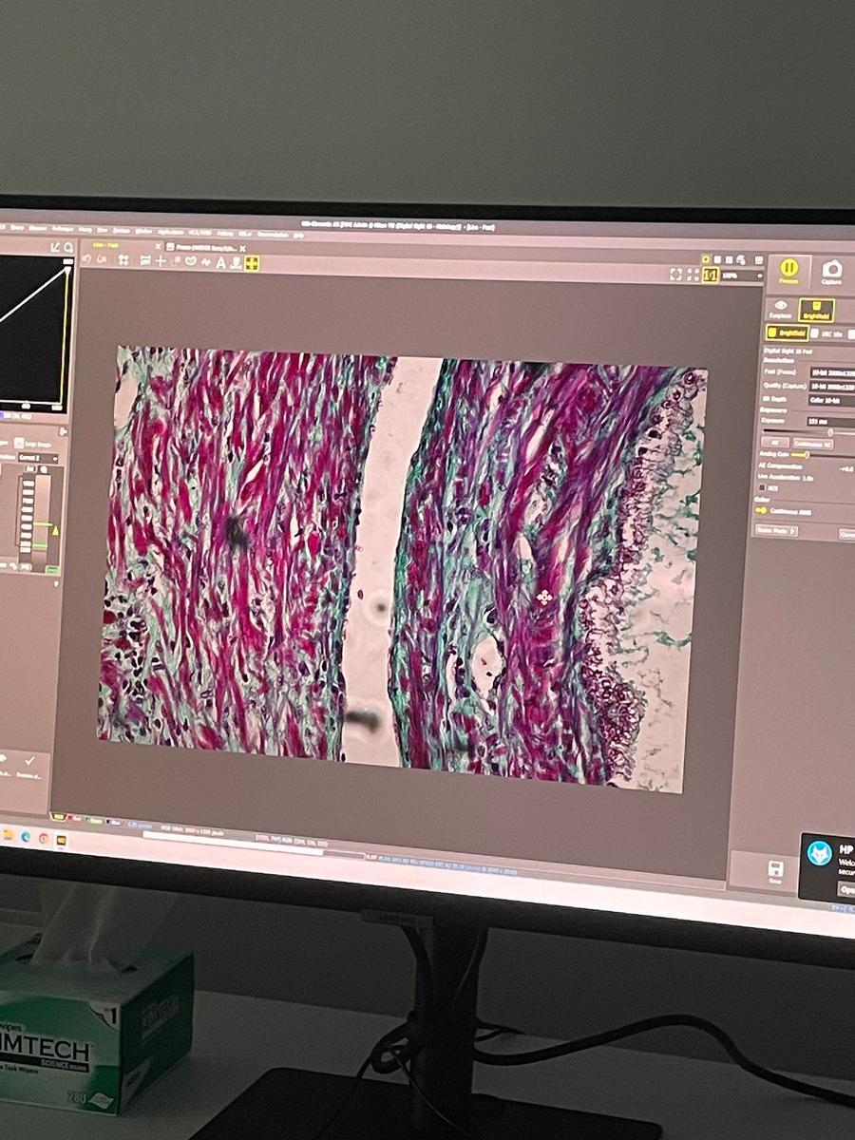
Task: Open the Bit Depth dropdown
Action: (x=830, y=400)
